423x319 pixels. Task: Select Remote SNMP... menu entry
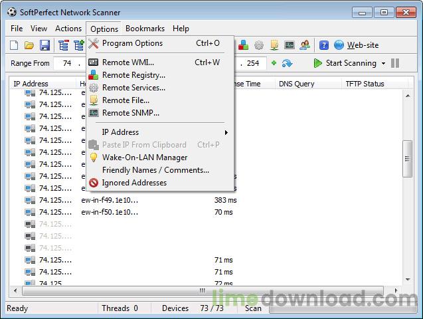160,113
